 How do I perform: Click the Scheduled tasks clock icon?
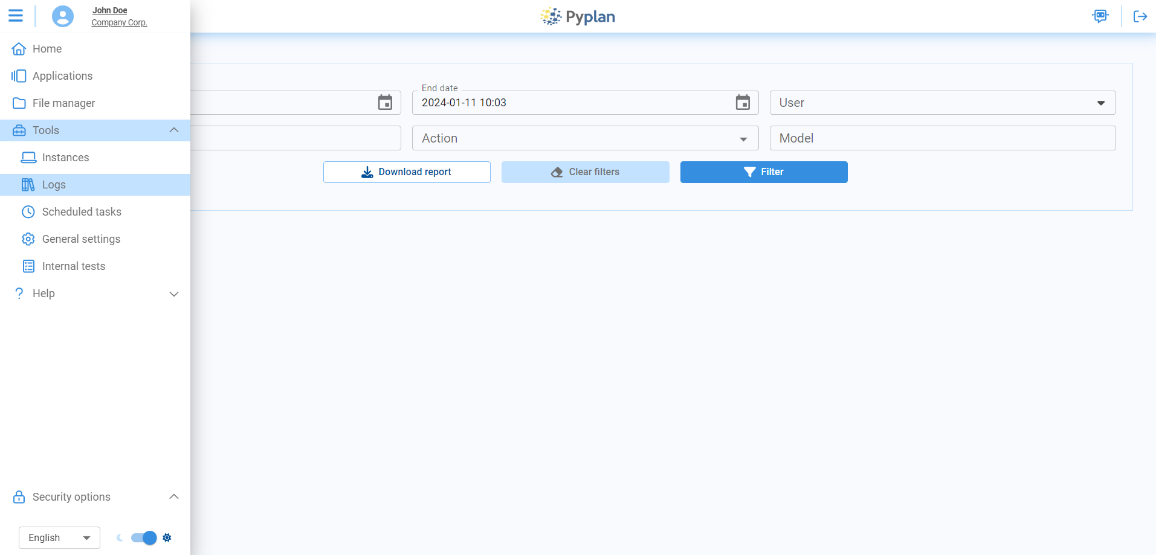pyautogui.click(x=28, y=212)
